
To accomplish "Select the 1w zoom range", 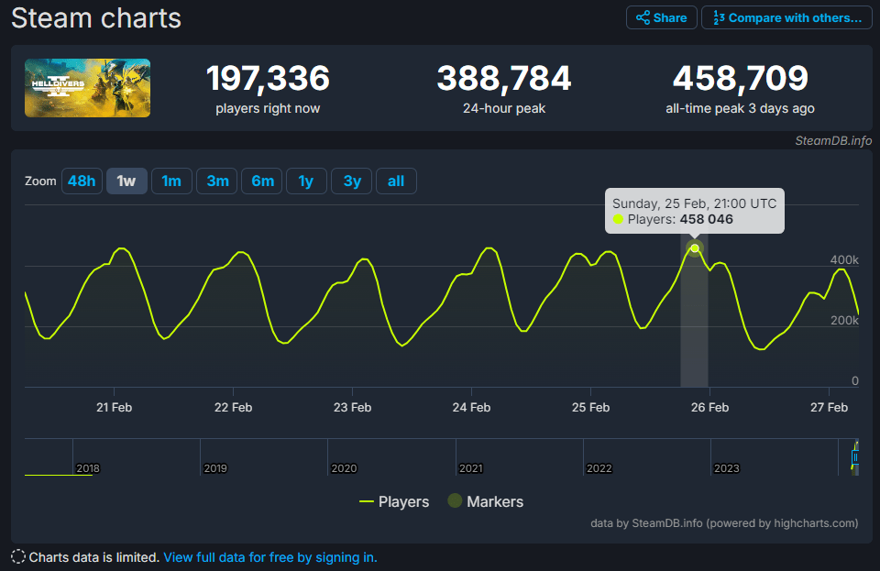I will coord(126,181).
